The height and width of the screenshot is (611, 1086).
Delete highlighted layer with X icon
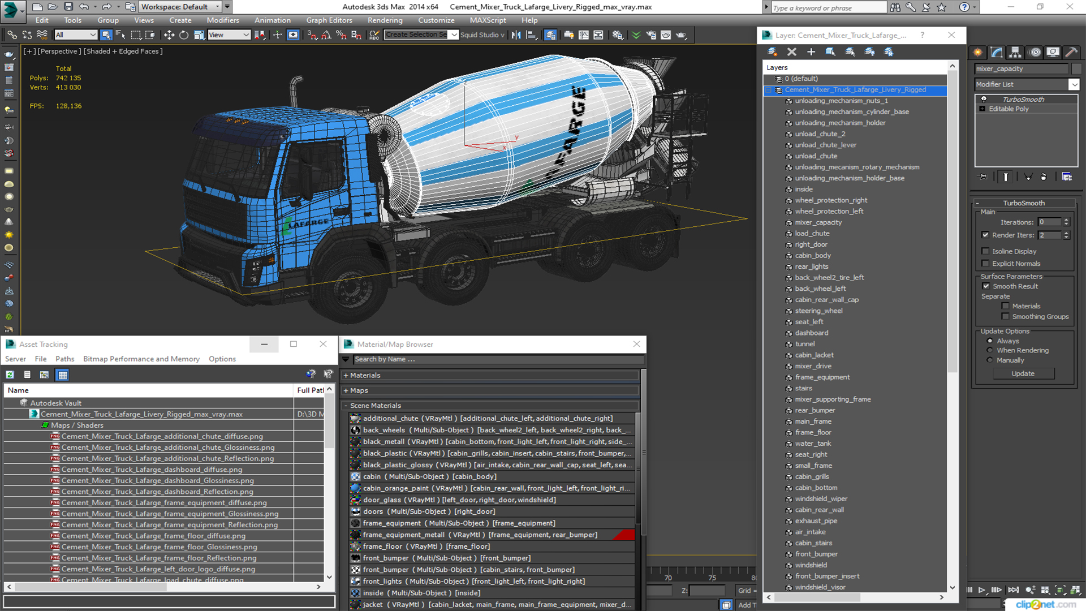point(792,51)
